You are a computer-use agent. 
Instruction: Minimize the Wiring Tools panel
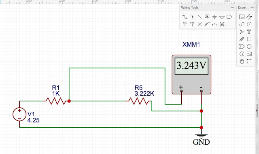pos(232,8)
